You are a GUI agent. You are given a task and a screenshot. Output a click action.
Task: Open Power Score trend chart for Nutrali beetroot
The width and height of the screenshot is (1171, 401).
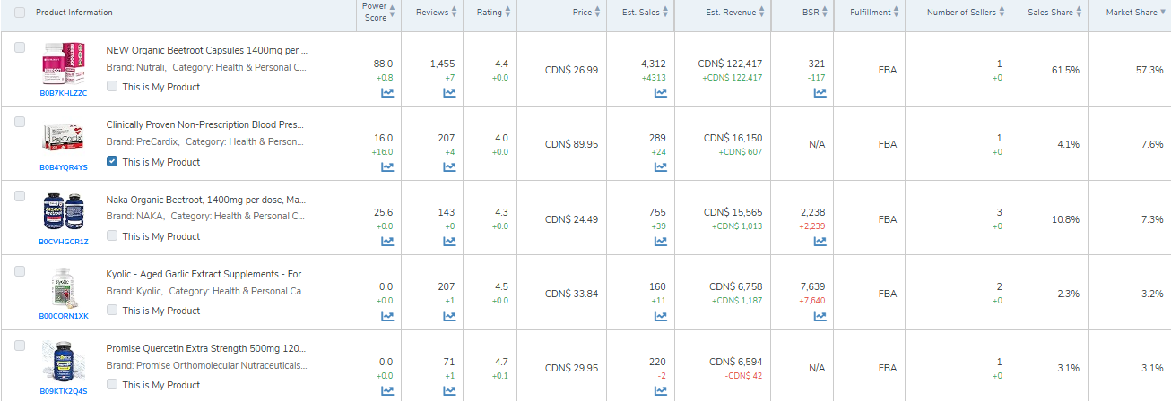pos(387,92)
